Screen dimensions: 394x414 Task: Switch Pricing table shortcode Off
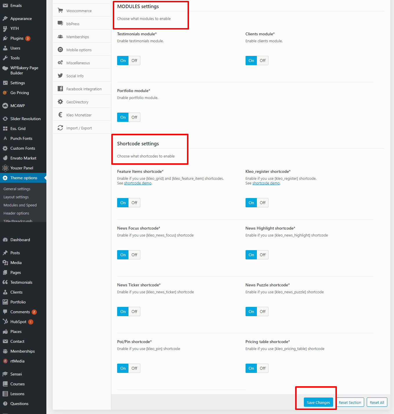[263, 368]
